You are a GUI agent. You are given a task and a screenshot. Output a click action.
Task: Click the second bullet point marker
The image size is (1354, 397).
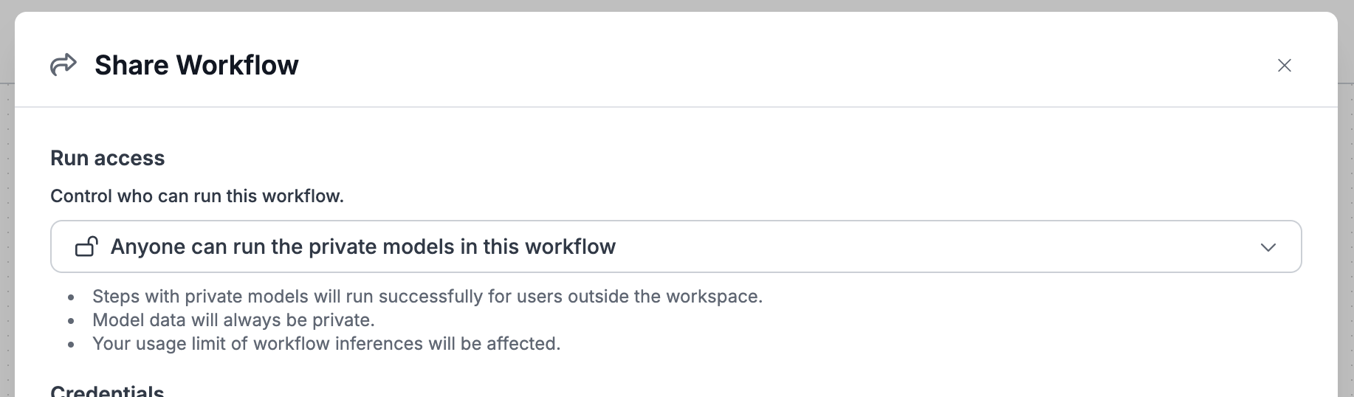[71, 321]
